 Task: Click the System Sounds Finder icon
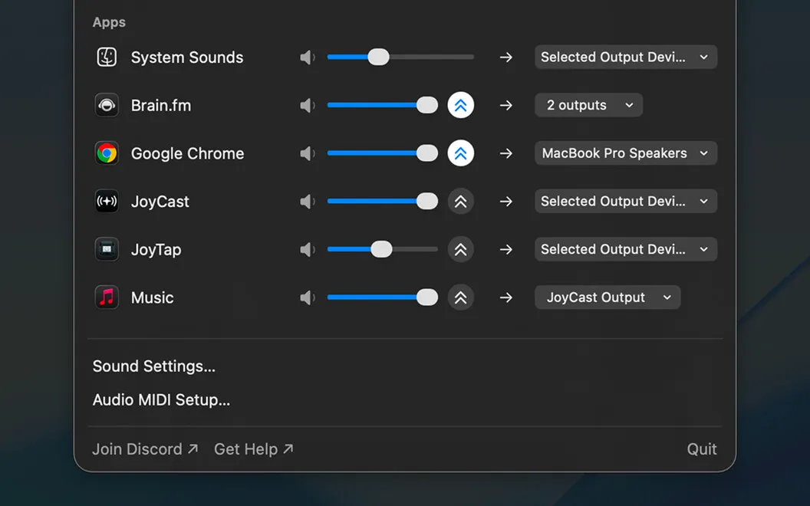(107, 57)
